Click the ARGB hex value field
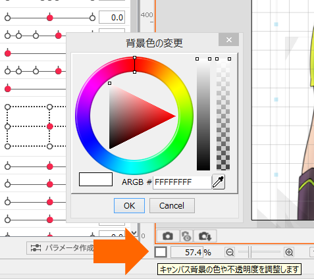 tap(182, 182)
